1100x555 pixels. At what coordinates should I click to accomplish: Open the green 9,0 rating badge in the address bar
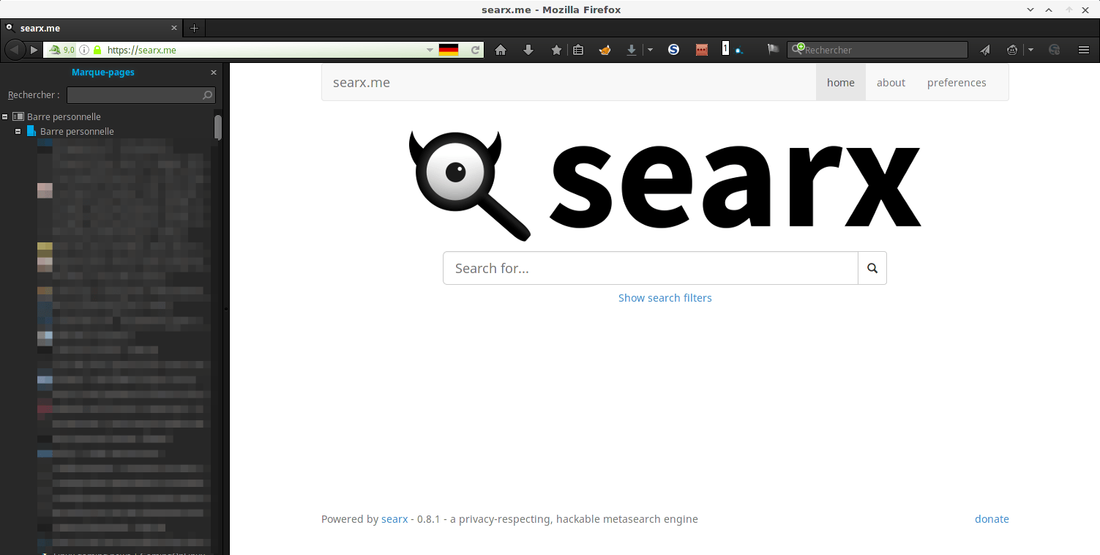tap(62, 50)
